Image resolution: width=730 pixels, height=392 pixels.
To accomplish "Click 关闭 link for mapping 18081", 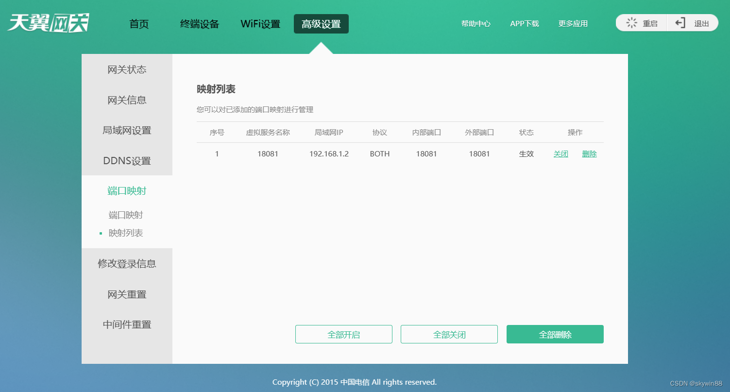I will pyautogui.click(x=561, y=154).
